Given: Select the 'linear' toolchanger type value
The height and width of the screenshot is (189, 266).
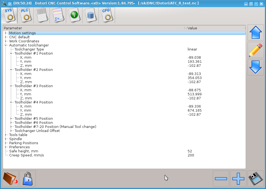Looking at the screenshot, I should tap(192, 49).
